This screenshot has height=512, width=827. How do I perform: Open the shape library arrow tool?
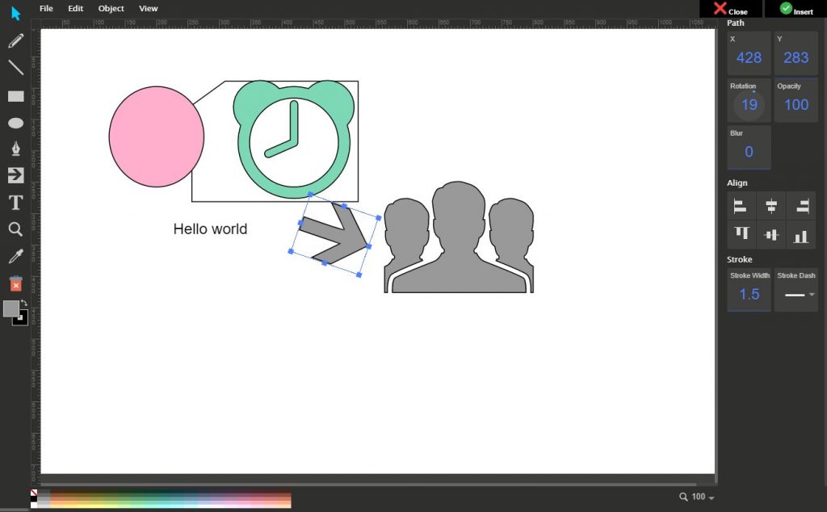[15, 175]
